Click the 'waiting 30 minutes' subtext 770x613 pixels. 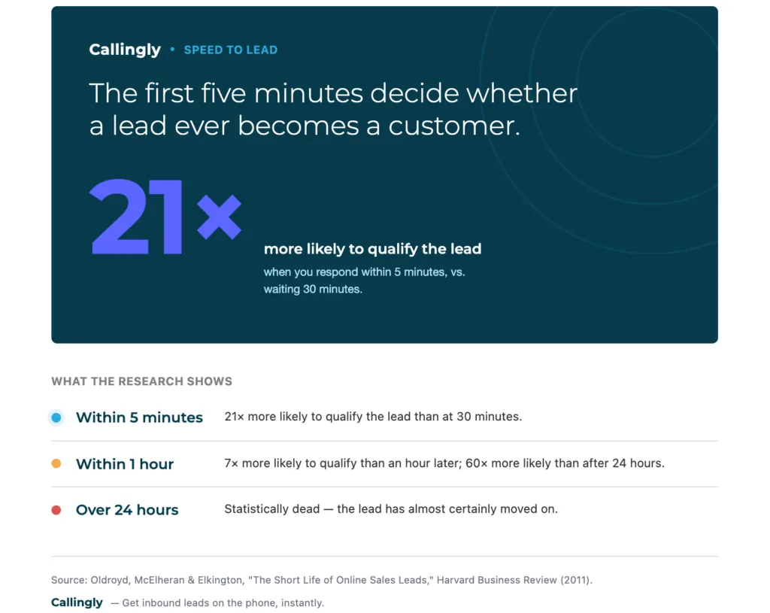pos(314,290)
